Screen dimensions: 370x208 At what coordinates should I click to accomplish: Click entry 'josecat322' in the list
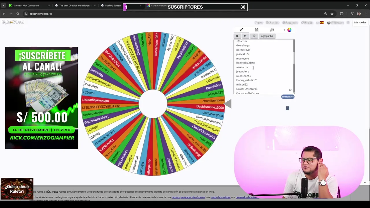243,54
